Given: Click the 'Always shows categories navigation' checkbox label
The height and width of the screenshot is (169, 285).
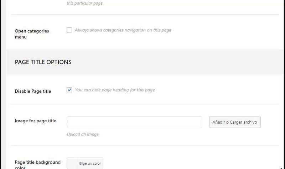Looking at the screenshot, I should [123, 30].
